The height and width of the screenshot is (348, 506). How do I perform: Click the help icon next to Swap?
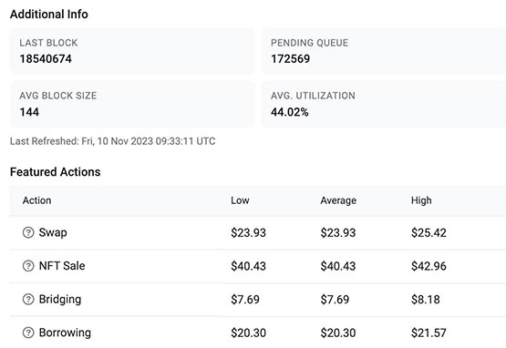click(x=28, y=232)
